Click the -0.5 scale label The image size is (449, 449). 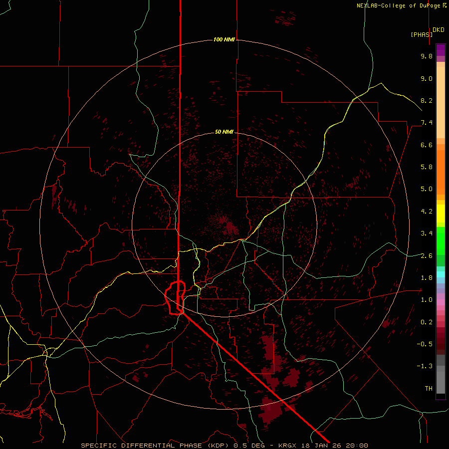click(425, 344)
